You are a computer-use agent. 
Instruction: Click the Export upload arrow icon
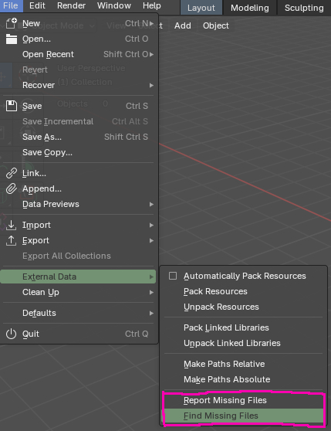12,240
